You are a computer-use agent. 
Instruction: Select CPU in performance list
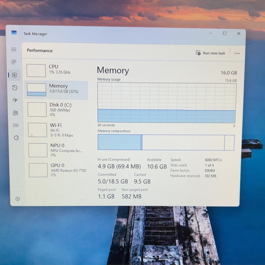(x=56, y=70)
